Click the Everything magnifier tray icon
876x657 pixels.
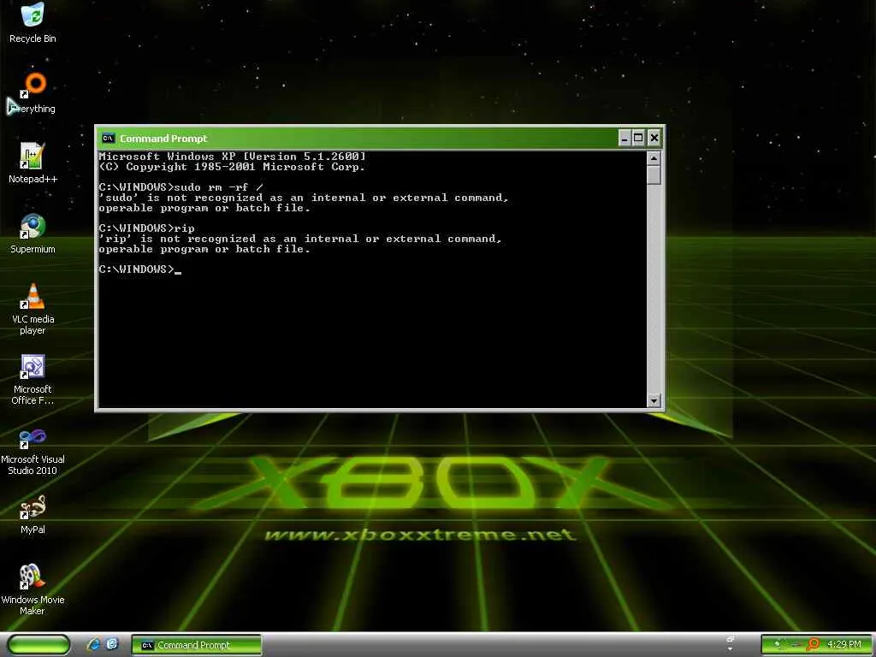pos(814,645)
